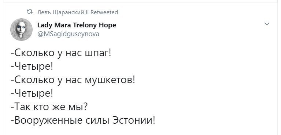This screenshot has width=281, height=135.
Task: Click the word "мушкетов!" in tweet
Action: (109, 80)
